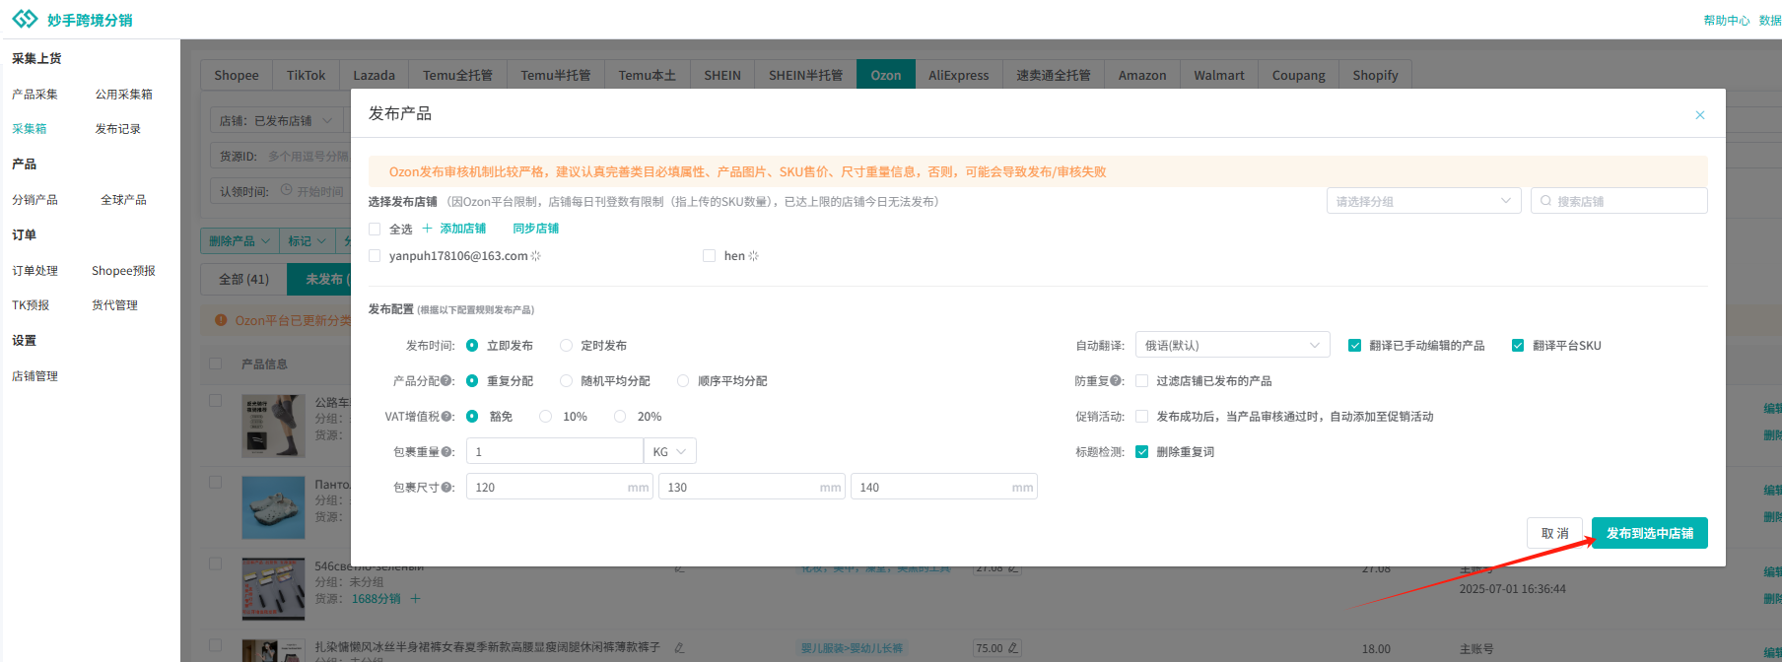Image resolution: width=1782 pixels, height=662 pixels.
Task: Select 随机平均分配 for product allocation
Action: (x=566, y=381)
